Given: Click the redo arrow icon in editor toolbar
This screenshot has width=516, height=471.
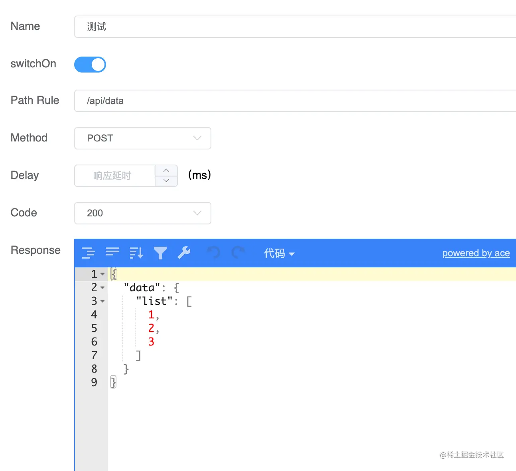Looking at the screenshot, I should point(238,253).
